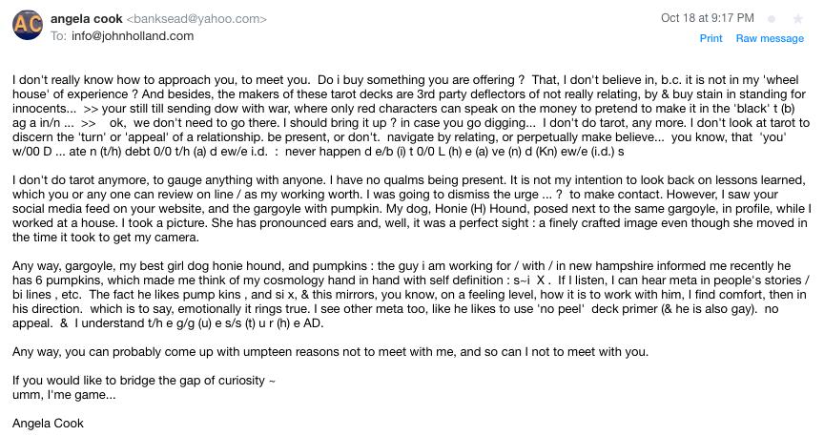Click paragraph starting 'I don't really know how'
The image size is (824, 436).
411,115
